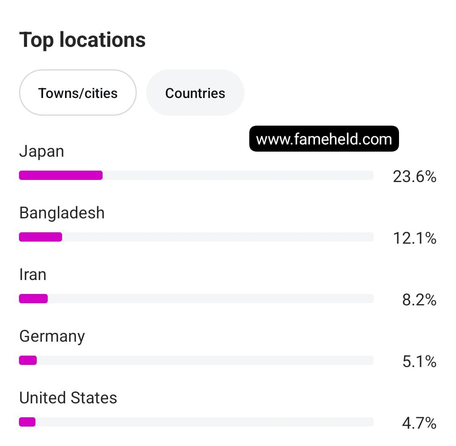The image size is (456, 446).
Task: Click the Bangladesh magenta progress bar
Action: 41,237
